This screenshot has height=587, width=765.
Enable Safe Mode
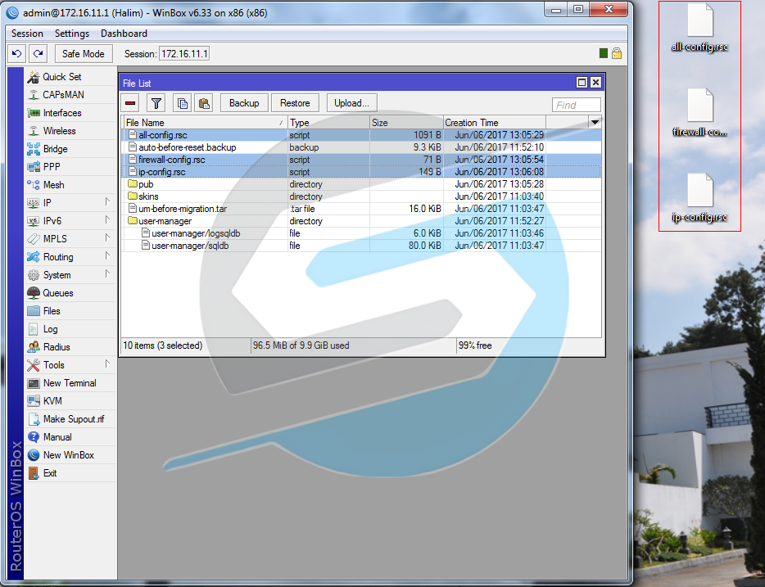pos(83,53)
